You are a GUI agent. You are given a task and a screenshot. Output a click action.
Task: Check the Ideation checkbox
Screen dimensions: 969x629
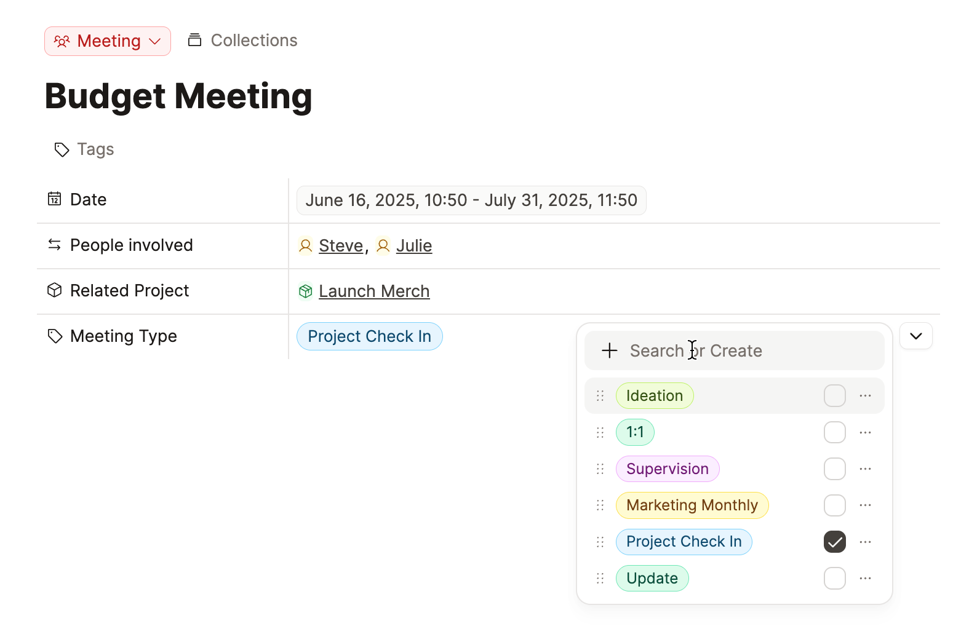pos(834,396)
